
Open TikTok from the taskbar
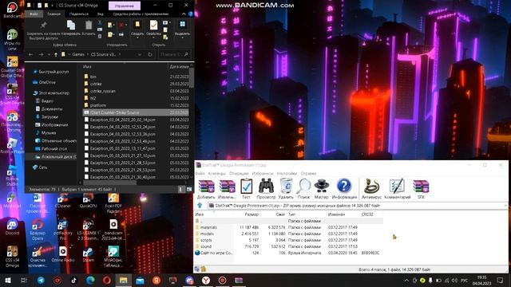click(73, 280)
